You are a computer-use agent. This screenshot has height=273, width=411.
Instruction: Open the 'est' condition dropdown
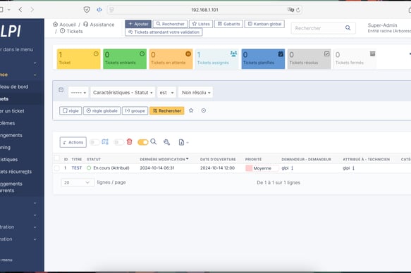[166, 93]
